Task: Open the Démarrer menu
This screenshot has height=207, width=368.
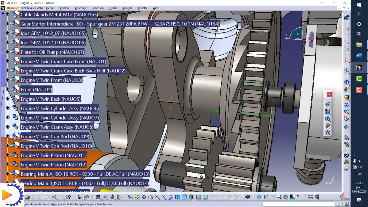Action: (13, 8)
